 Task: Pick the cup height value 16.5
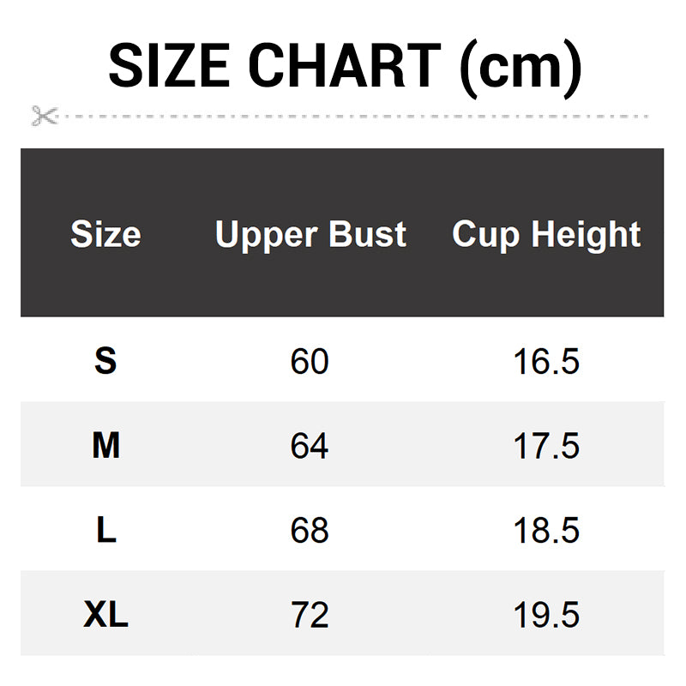pos(546,362)
